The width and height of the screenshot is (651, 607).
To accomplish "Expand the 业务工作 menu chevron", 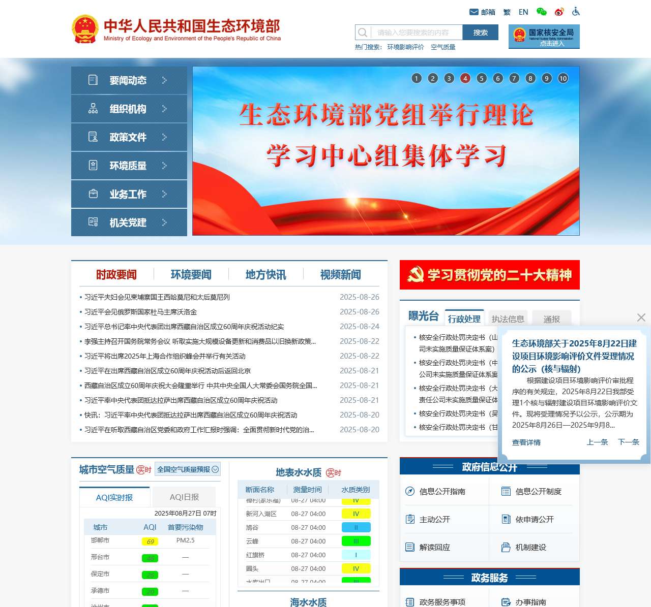I will coord(164,194).
